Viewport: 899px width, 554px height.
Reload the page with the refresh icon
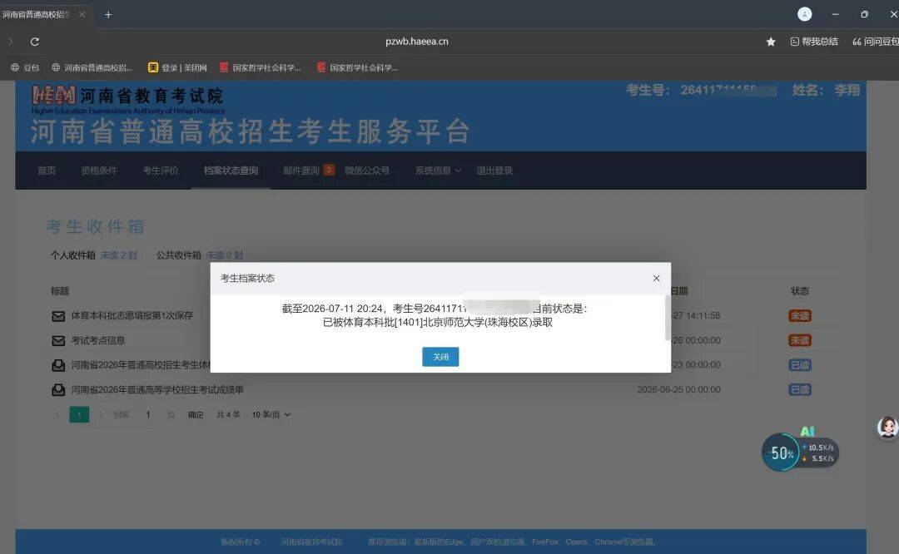pyautogui.click(x=34, y=42)
